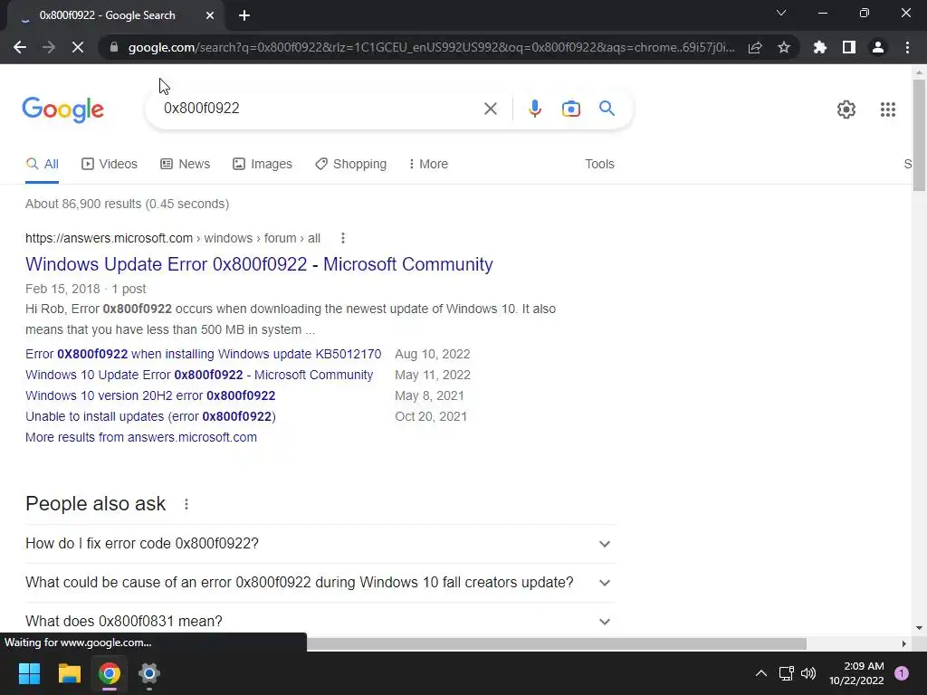
Task: Search by image with the camera icon
Action: coord(571,109)
